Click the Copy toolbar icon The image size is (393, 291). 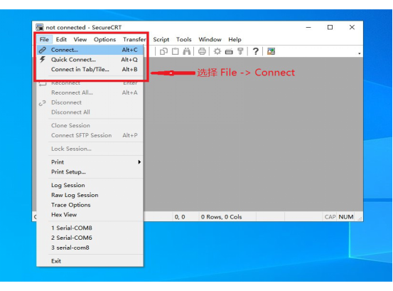pyautogui.click(x=163, y=51)
